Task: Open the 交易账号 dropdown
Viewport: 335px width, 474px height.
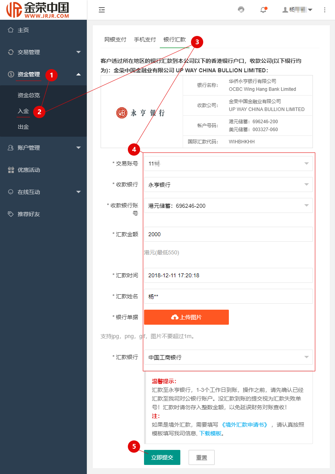Action: [228, 164]
